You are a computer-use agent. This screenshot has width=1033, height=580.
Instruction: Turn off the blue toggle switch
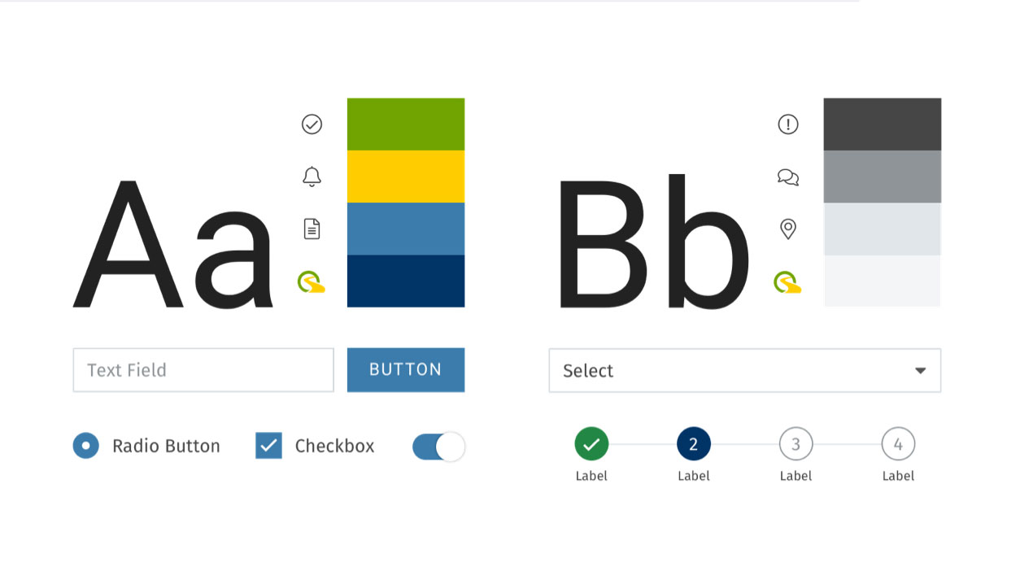(438, 447)
